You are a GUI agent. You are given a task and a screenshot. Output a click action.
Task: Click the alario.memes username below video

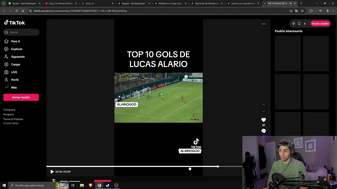[70, 181]
